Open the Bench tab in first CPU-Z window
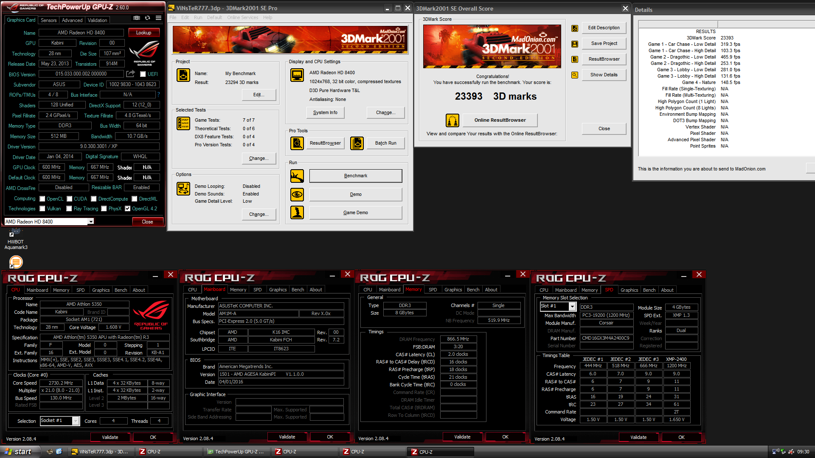 [121, 290]
